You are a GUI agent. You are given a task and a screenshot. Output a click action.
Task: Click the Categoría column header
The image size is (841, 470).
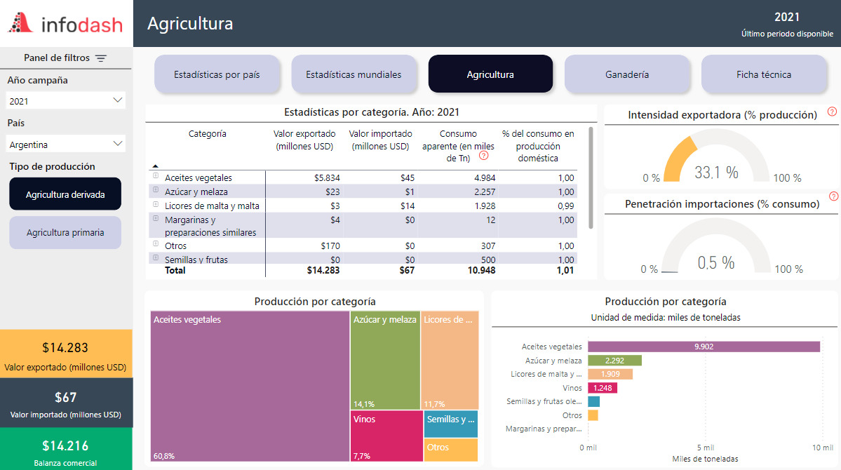point(208,133)
